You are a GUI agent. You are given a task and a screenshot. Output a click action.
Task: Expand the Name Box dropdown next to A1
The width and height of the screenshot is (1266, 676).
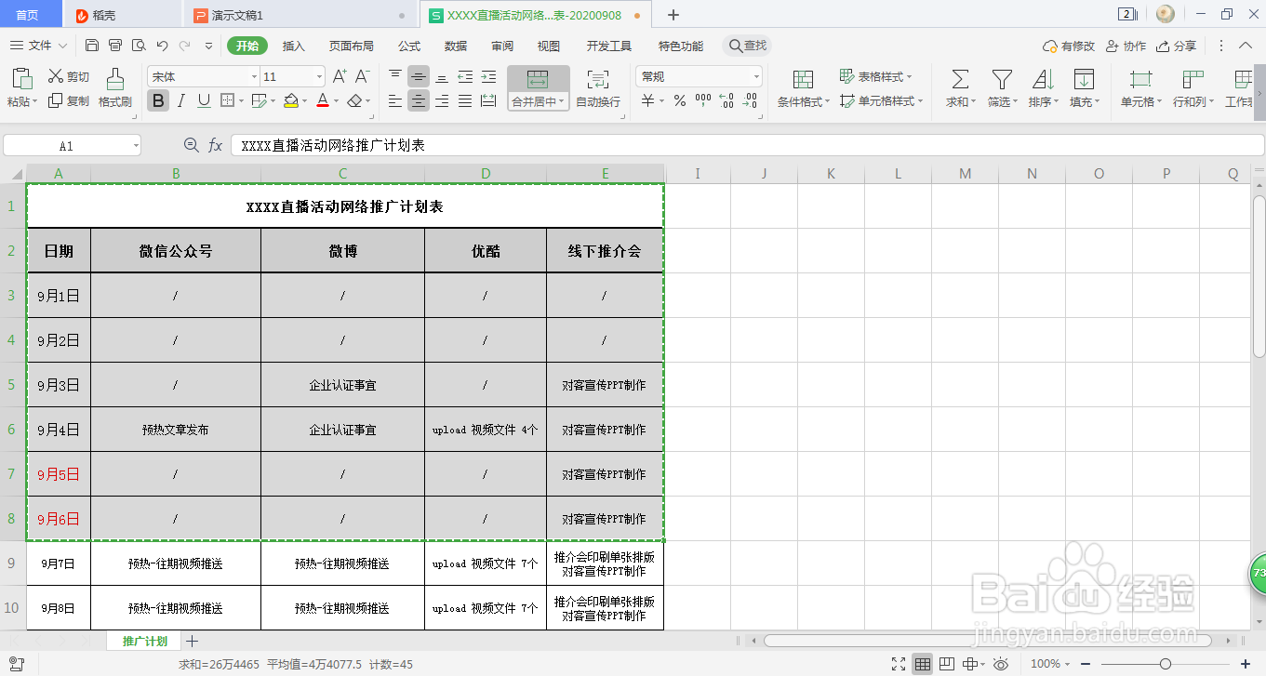click(x=136, y=146)
